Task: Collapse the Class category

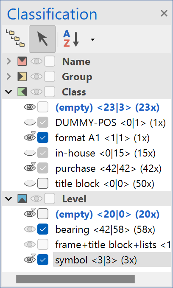Action: [x=8, y=92]
